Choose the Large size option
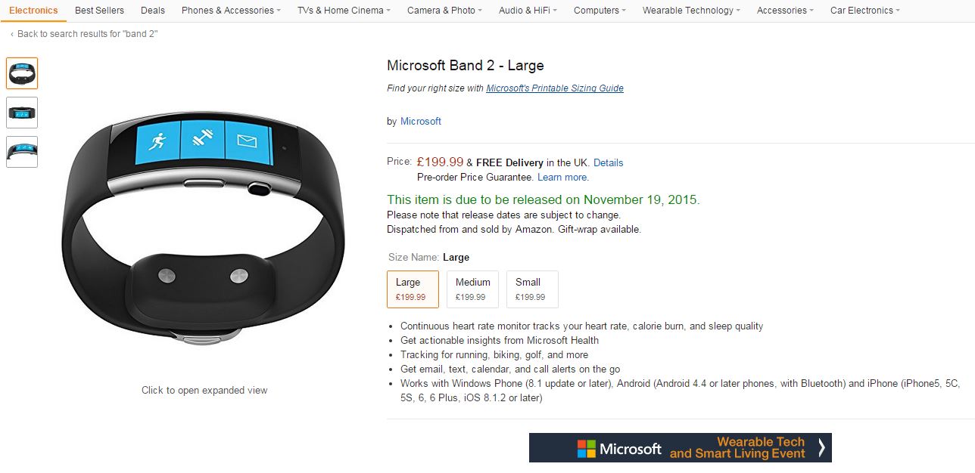This screenshot has width=975, height=473. (x=413, y=289)
